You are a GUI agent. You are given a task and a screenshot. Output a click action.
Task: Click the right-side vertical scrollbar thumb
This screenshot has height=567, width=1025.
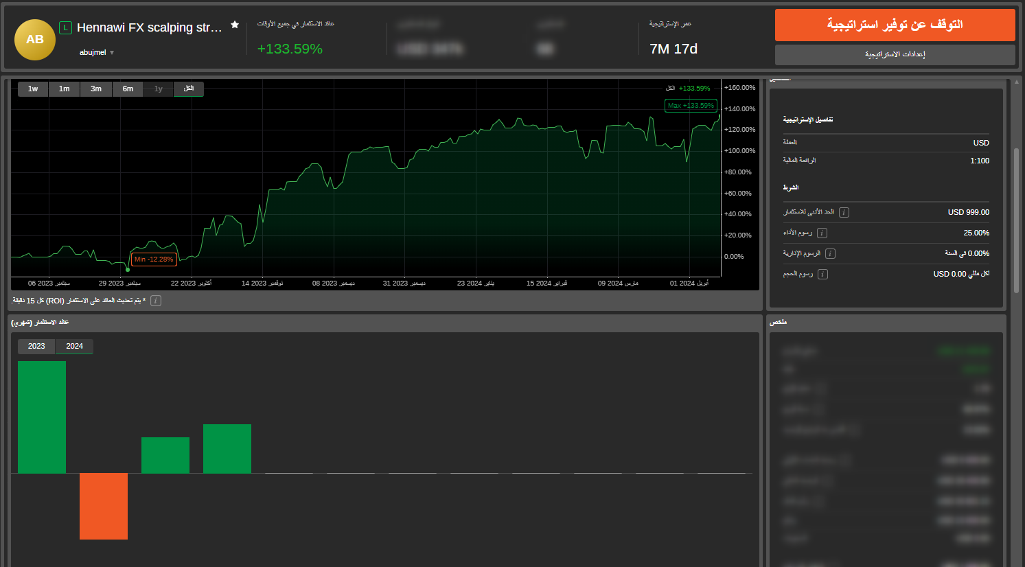(x=1017, y=220)
